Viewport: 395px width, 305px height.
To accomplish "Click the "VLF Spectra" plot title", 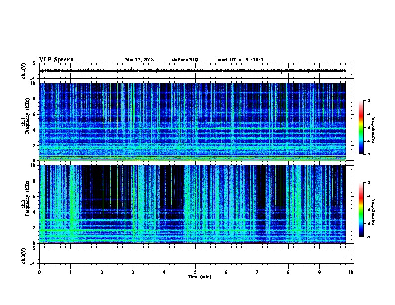I will 56,60.
